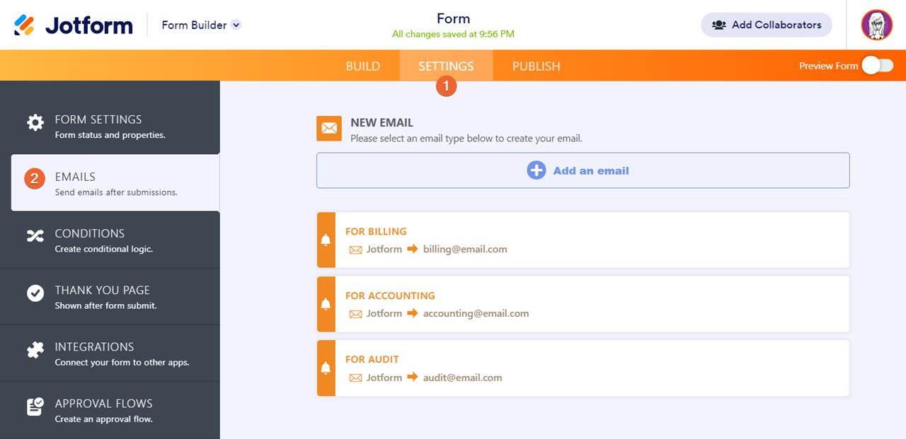Toggle the Preview Form switch

pos(877,66)
